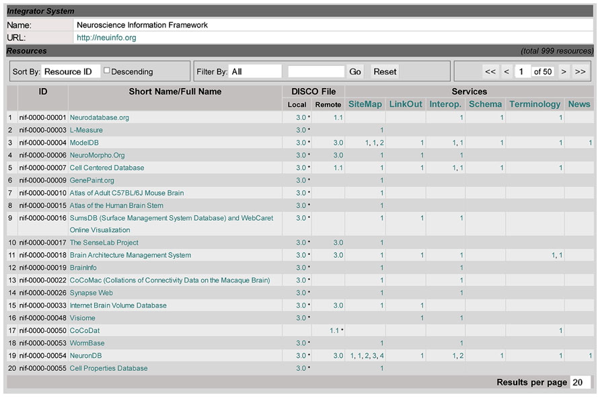Click the SiteMap column header

click(365, 104)
